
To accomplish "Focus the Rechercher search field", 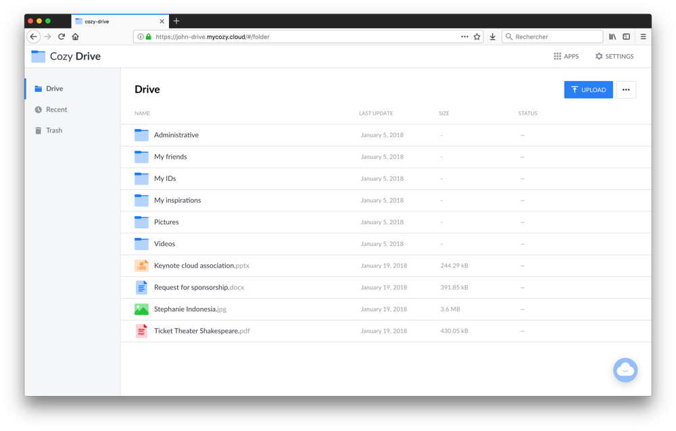I will [556, 37].
